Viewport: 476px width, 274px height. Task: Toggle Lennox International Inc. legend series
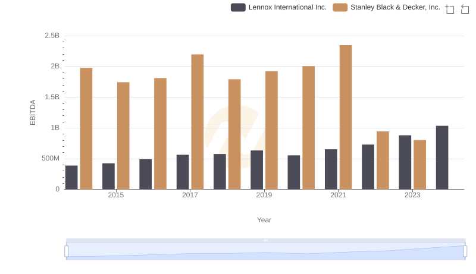(x=278, y=7)
